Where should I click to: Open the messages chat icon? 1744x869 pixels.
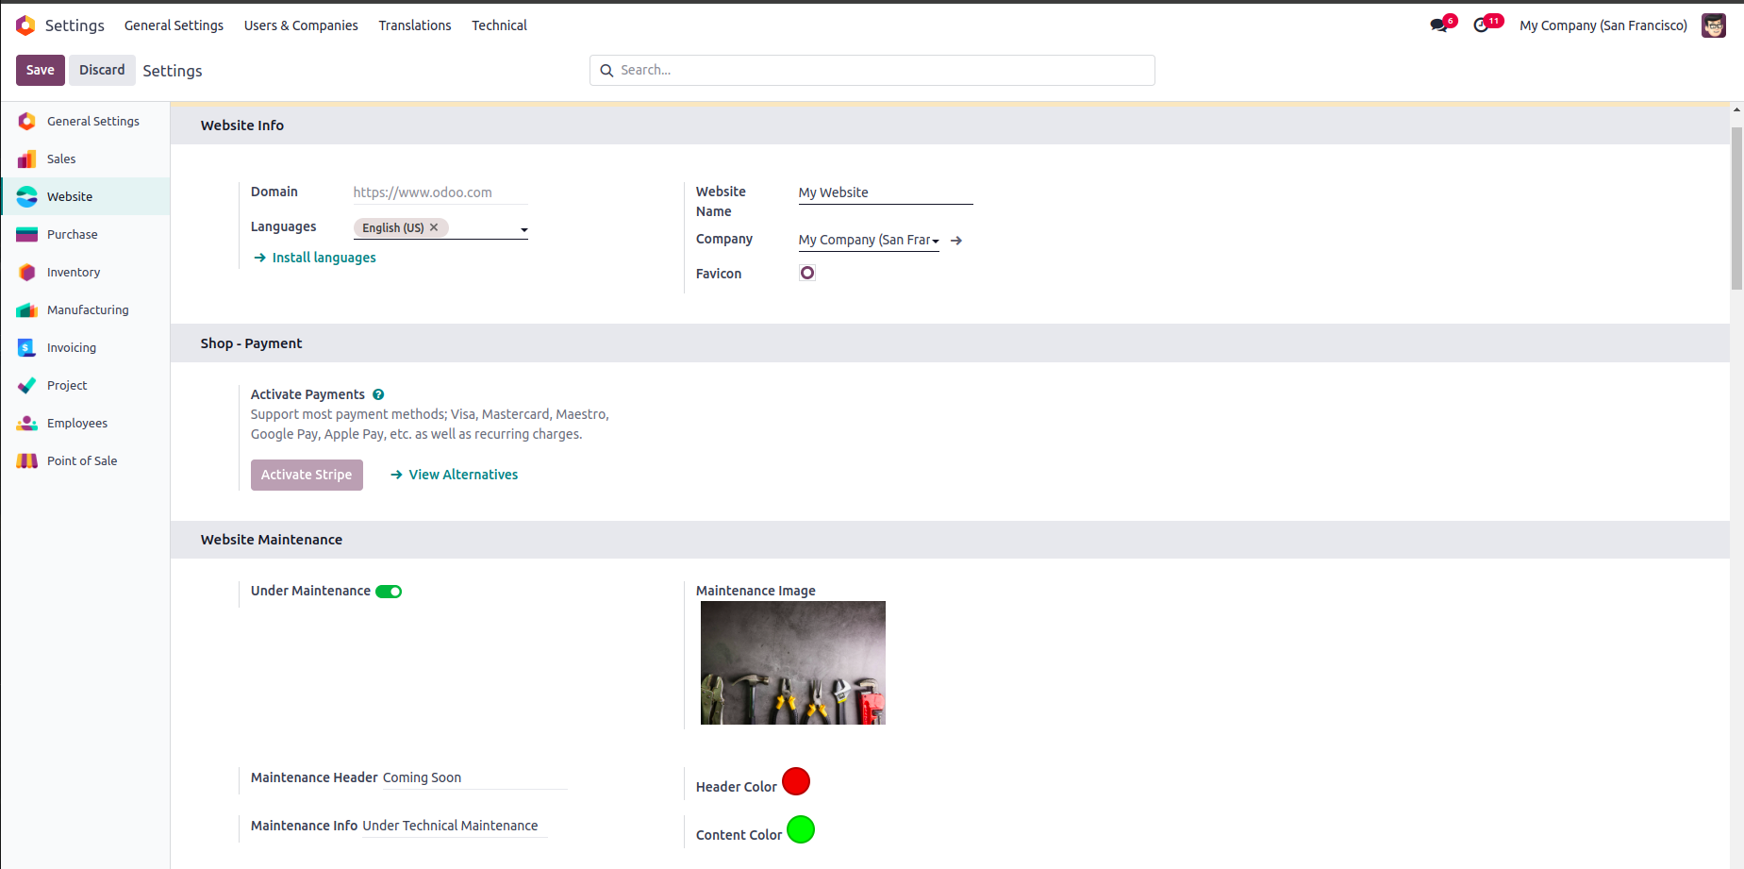pyautogui.click(x=1438, y=25)
